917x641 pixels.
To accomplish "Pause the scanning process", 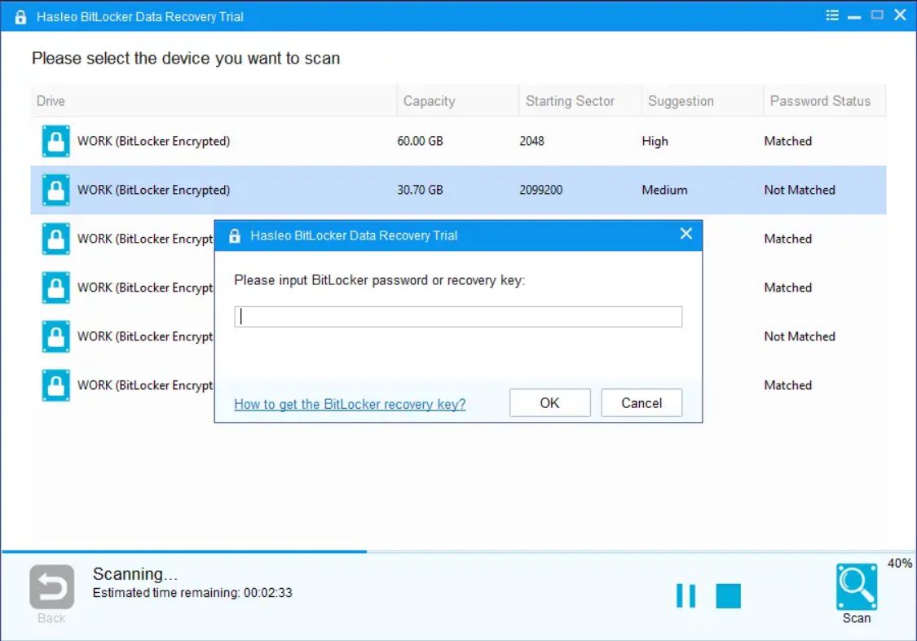I will 686,595.
